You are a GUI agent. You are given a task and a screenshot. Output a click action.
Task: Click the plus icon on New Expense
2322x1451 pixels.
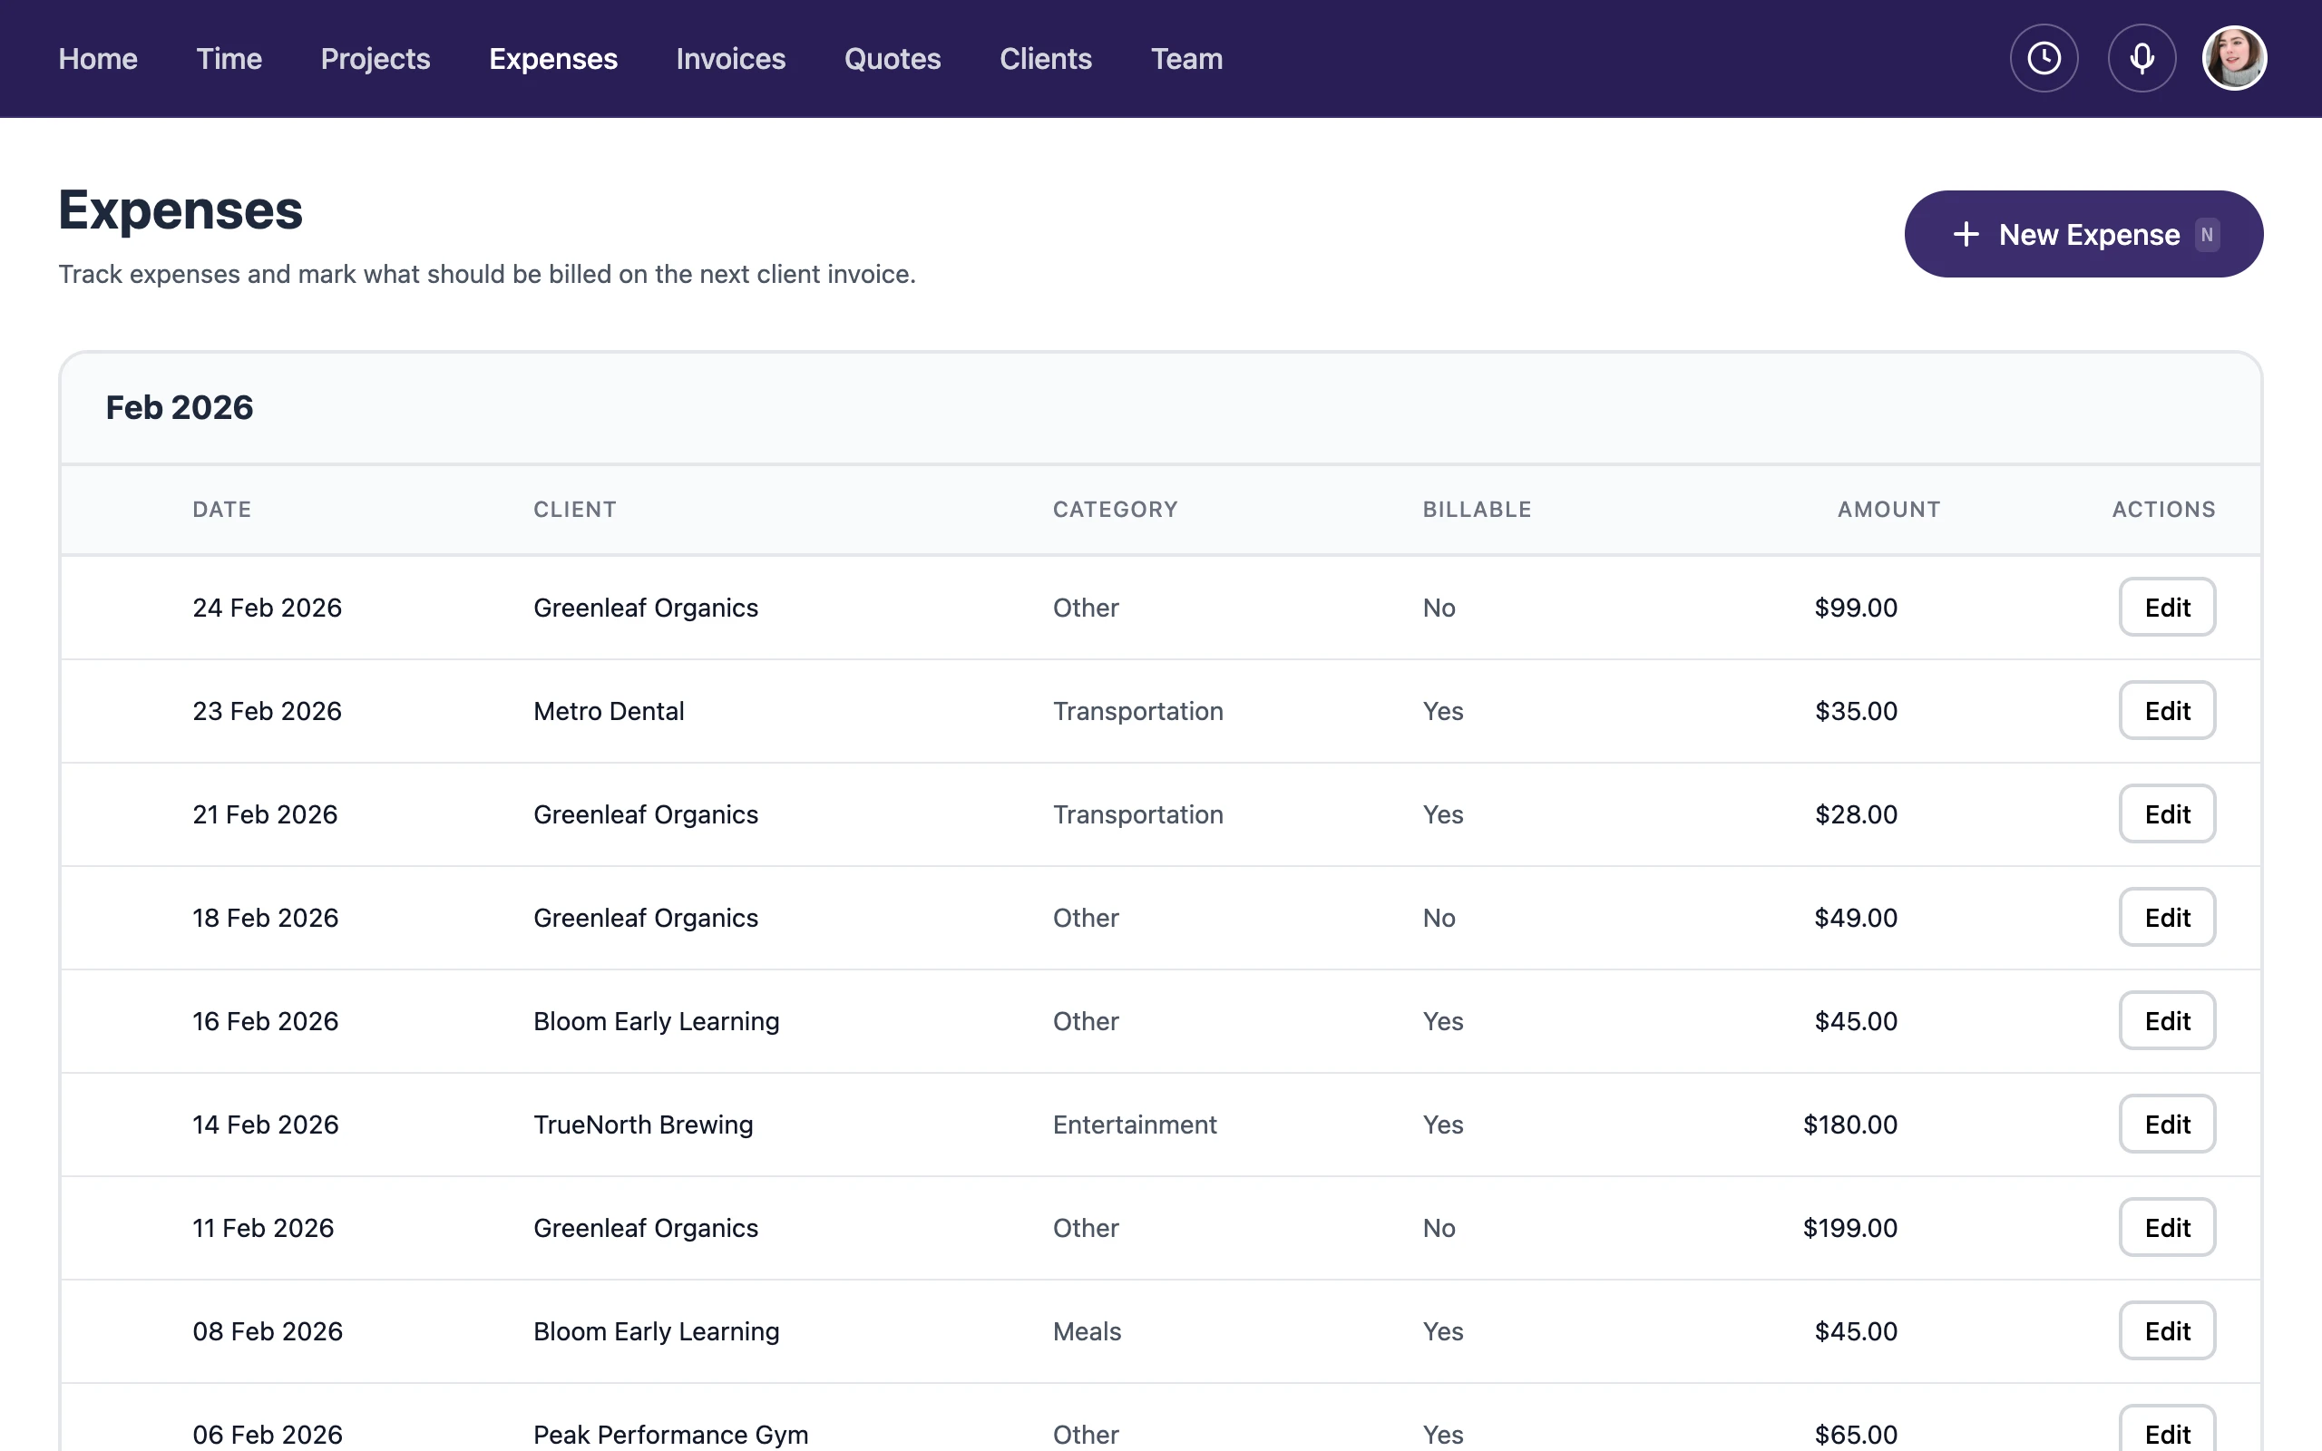pos(1967,233)
